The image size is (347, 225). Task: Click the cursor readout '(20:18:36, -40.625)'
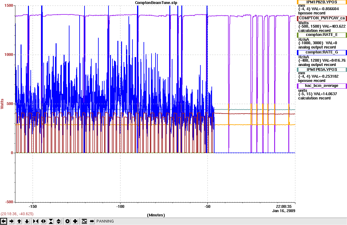point(17,214)
